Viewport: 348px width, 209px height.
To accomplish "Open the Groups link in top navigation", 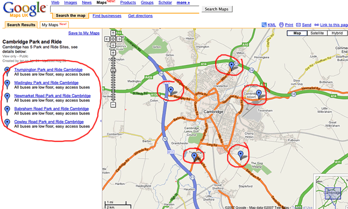I will tap(147, 3).
